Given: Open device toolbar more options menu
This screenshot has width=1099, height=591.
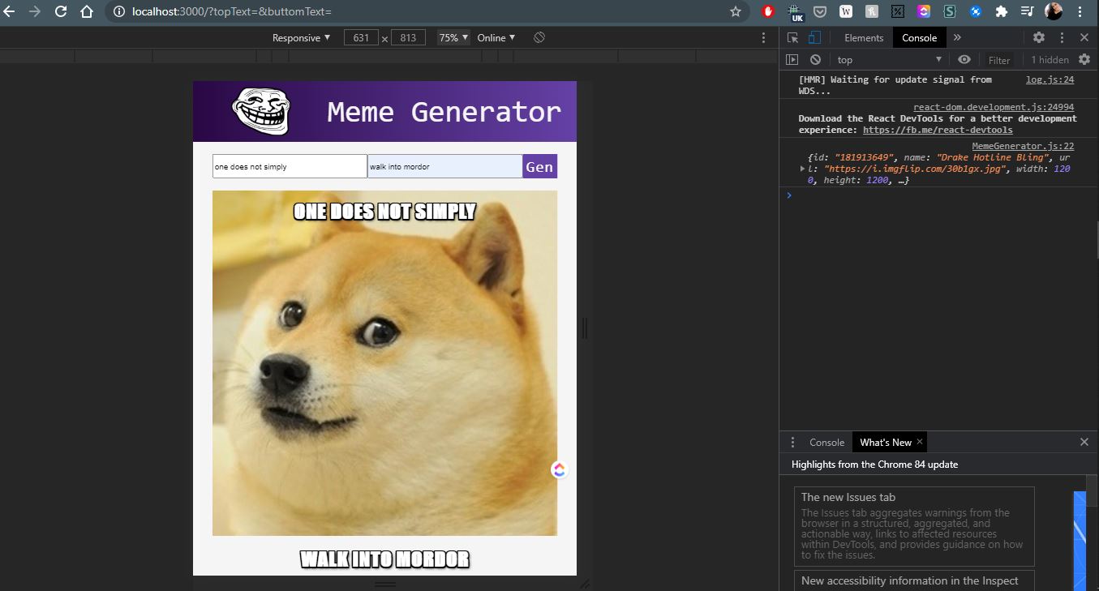Looking at the screenshot, I should tap(763, 38).
